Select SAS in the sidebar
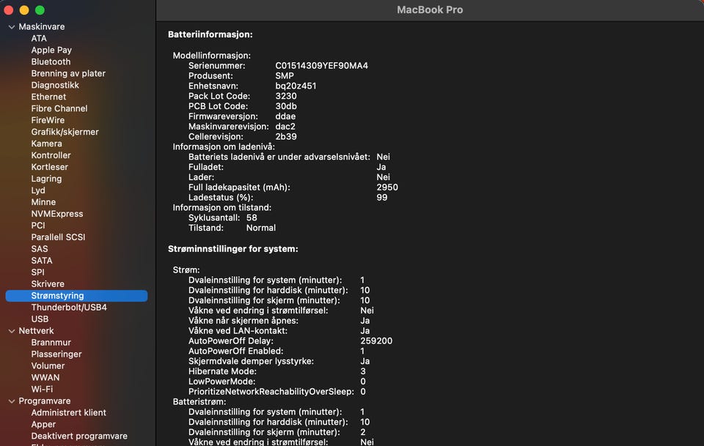704x446 pixels. 40,249
